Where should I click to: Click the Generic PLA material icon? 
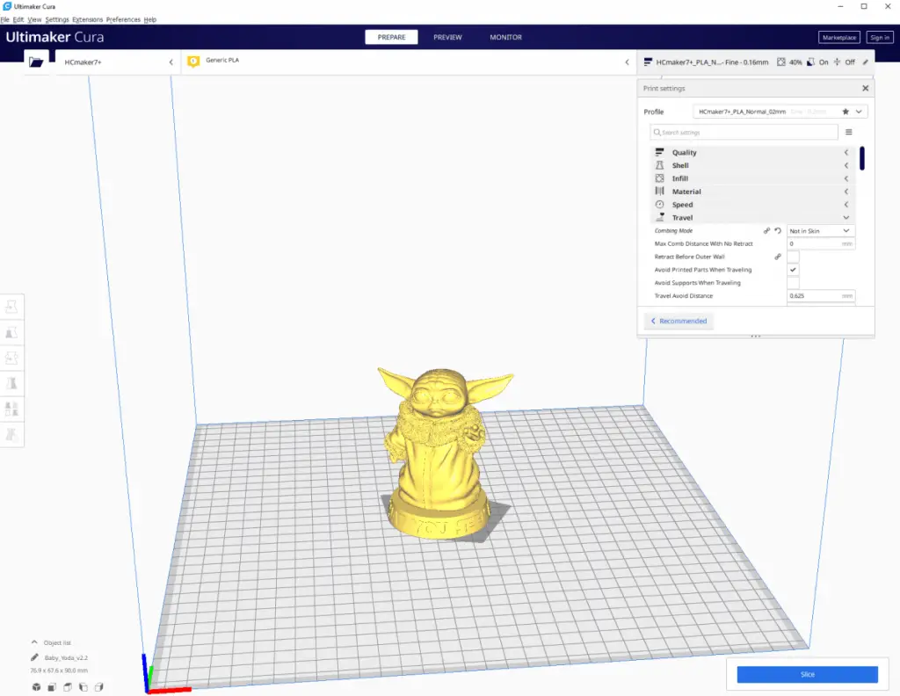tap(193, 61)
